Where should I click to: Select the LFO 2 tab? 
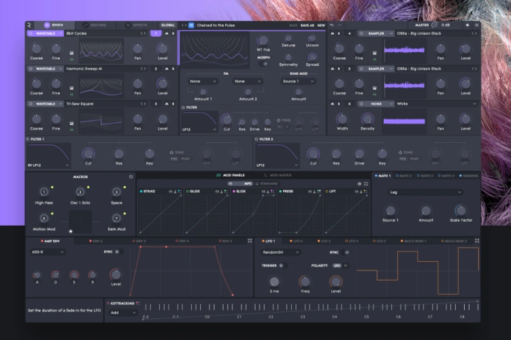[296, 241]
